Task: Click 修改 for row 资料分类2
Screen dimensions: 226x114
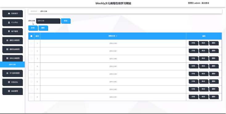Action: tap(203, 89)
